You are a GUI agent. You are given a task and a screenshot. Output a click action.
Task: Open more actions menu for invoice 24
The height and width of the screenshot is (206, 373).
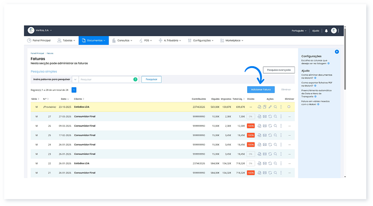(281, 144)
